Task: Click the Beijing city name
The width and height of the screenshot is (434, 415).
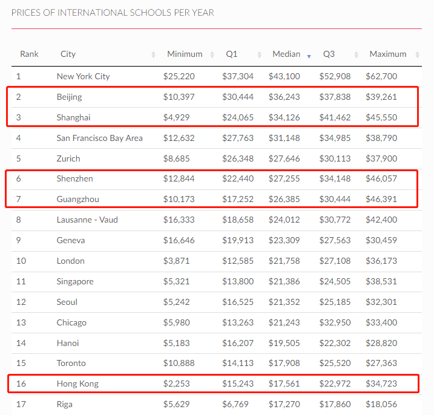Action: [x=69, y=97]
